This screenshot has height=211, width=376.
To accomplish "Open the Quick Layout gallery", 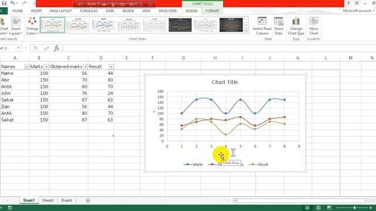I will (x=16, y=26).
